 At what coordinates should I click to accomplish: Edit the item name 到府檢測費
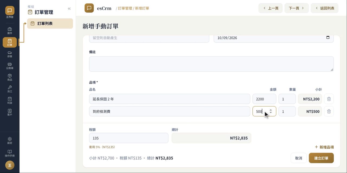[170, 111]
